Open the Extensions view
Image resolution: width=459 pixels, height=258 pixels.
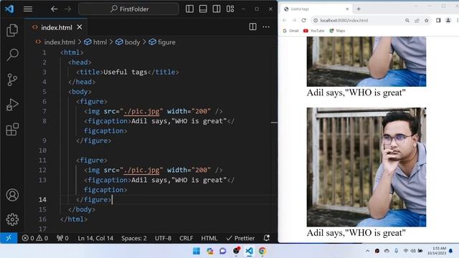(x=12, y=129)
